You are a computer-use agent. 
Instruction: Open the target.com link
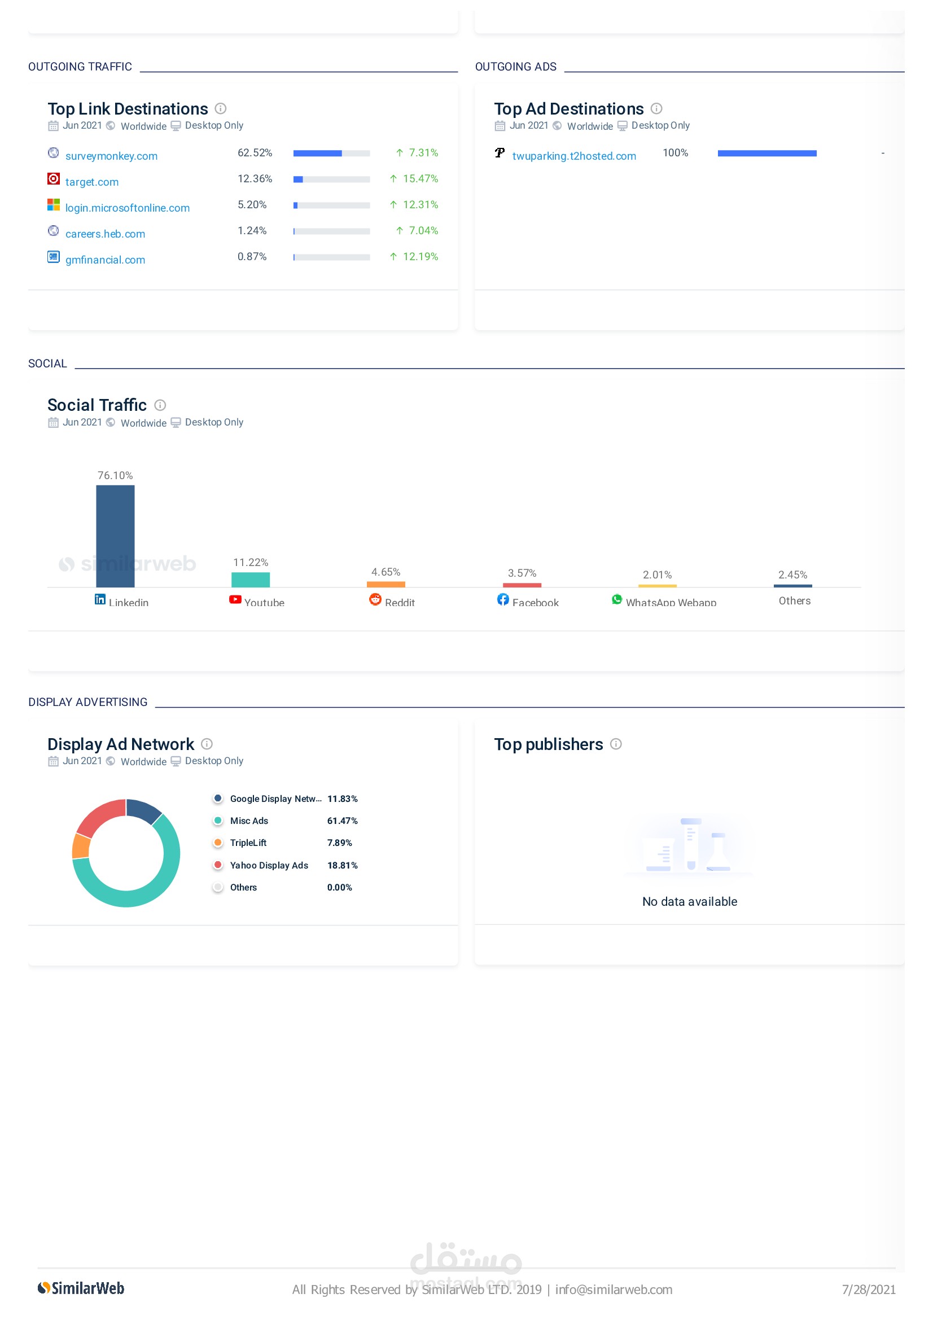tap(92, 182)
